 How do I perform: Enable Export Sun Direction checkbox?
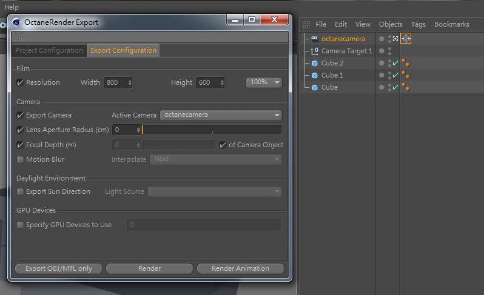(x=20, y=192)
